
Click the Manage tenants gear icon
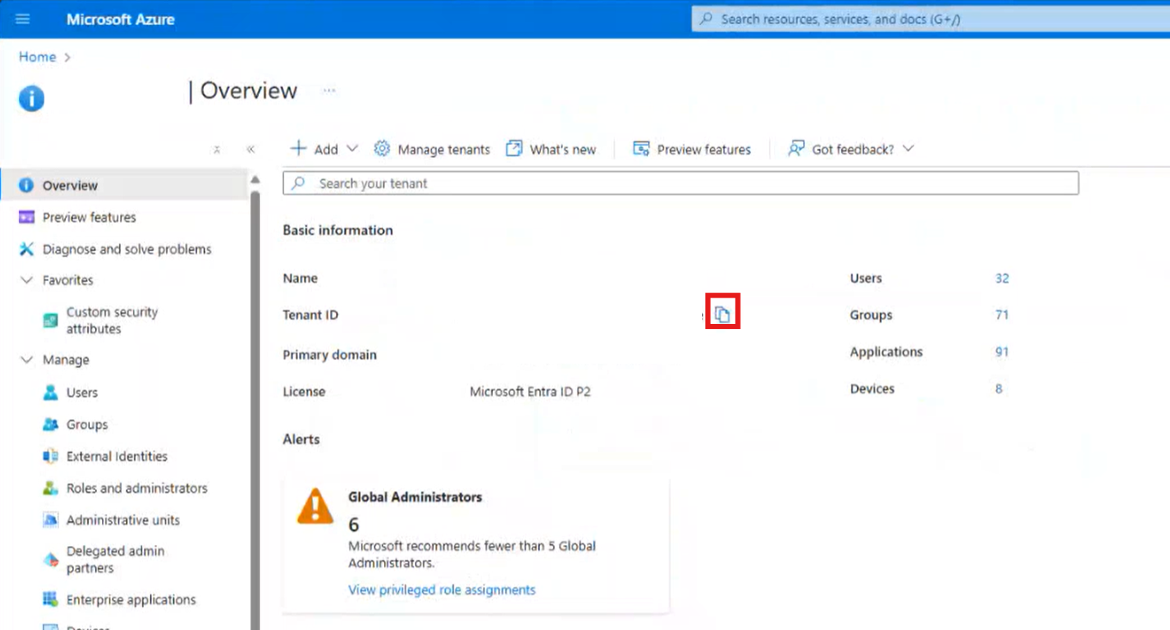pyautogui.click(x=382, y=148)
